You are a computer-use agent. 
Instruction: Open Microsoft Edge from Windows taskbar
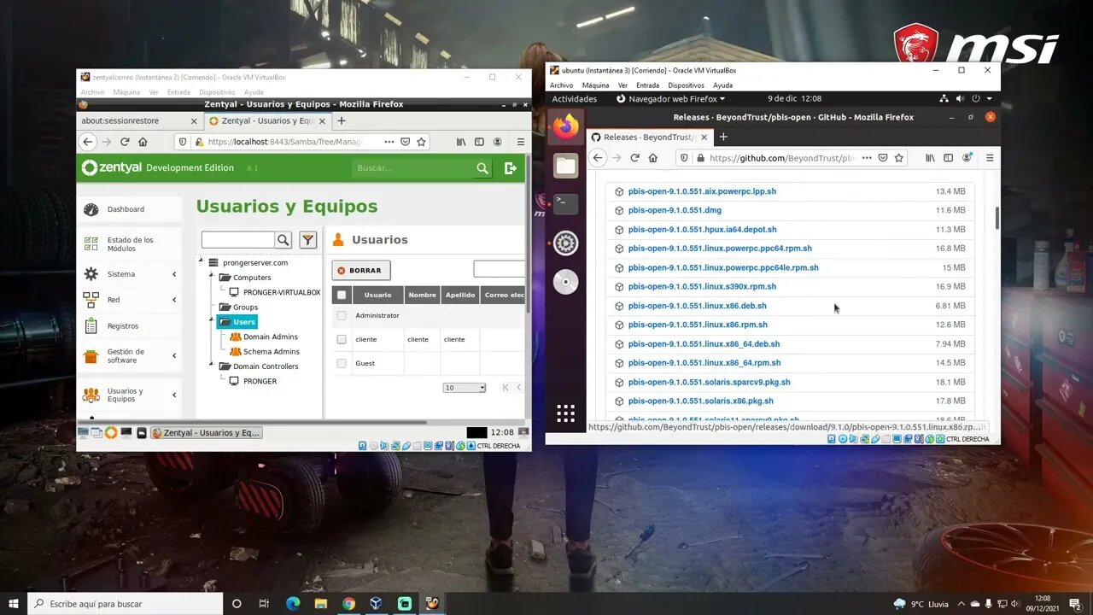293,604
